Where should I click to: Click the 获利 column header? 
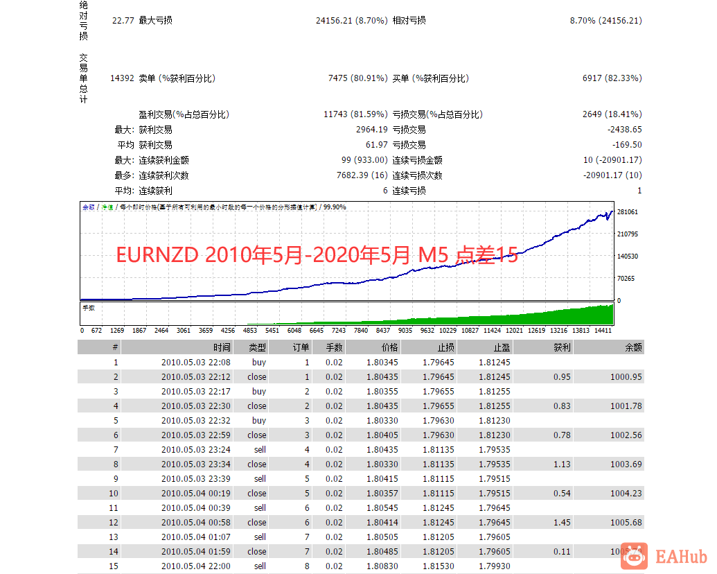point(543,347)
